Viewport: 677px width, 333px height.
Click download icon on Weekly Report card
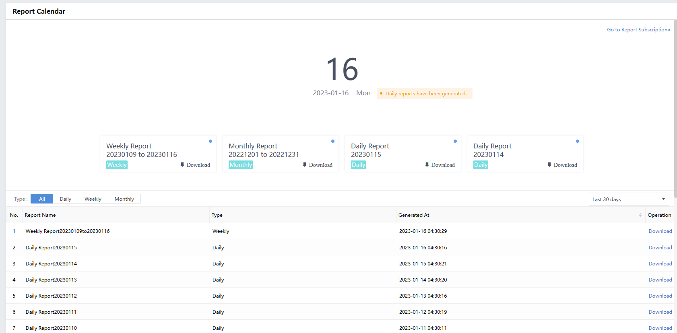coord(182,165)
